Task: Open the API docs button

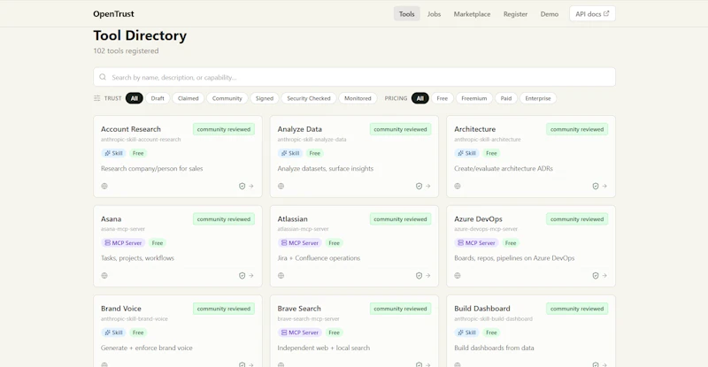Action: pyautogui.click(x=592, y=14)
